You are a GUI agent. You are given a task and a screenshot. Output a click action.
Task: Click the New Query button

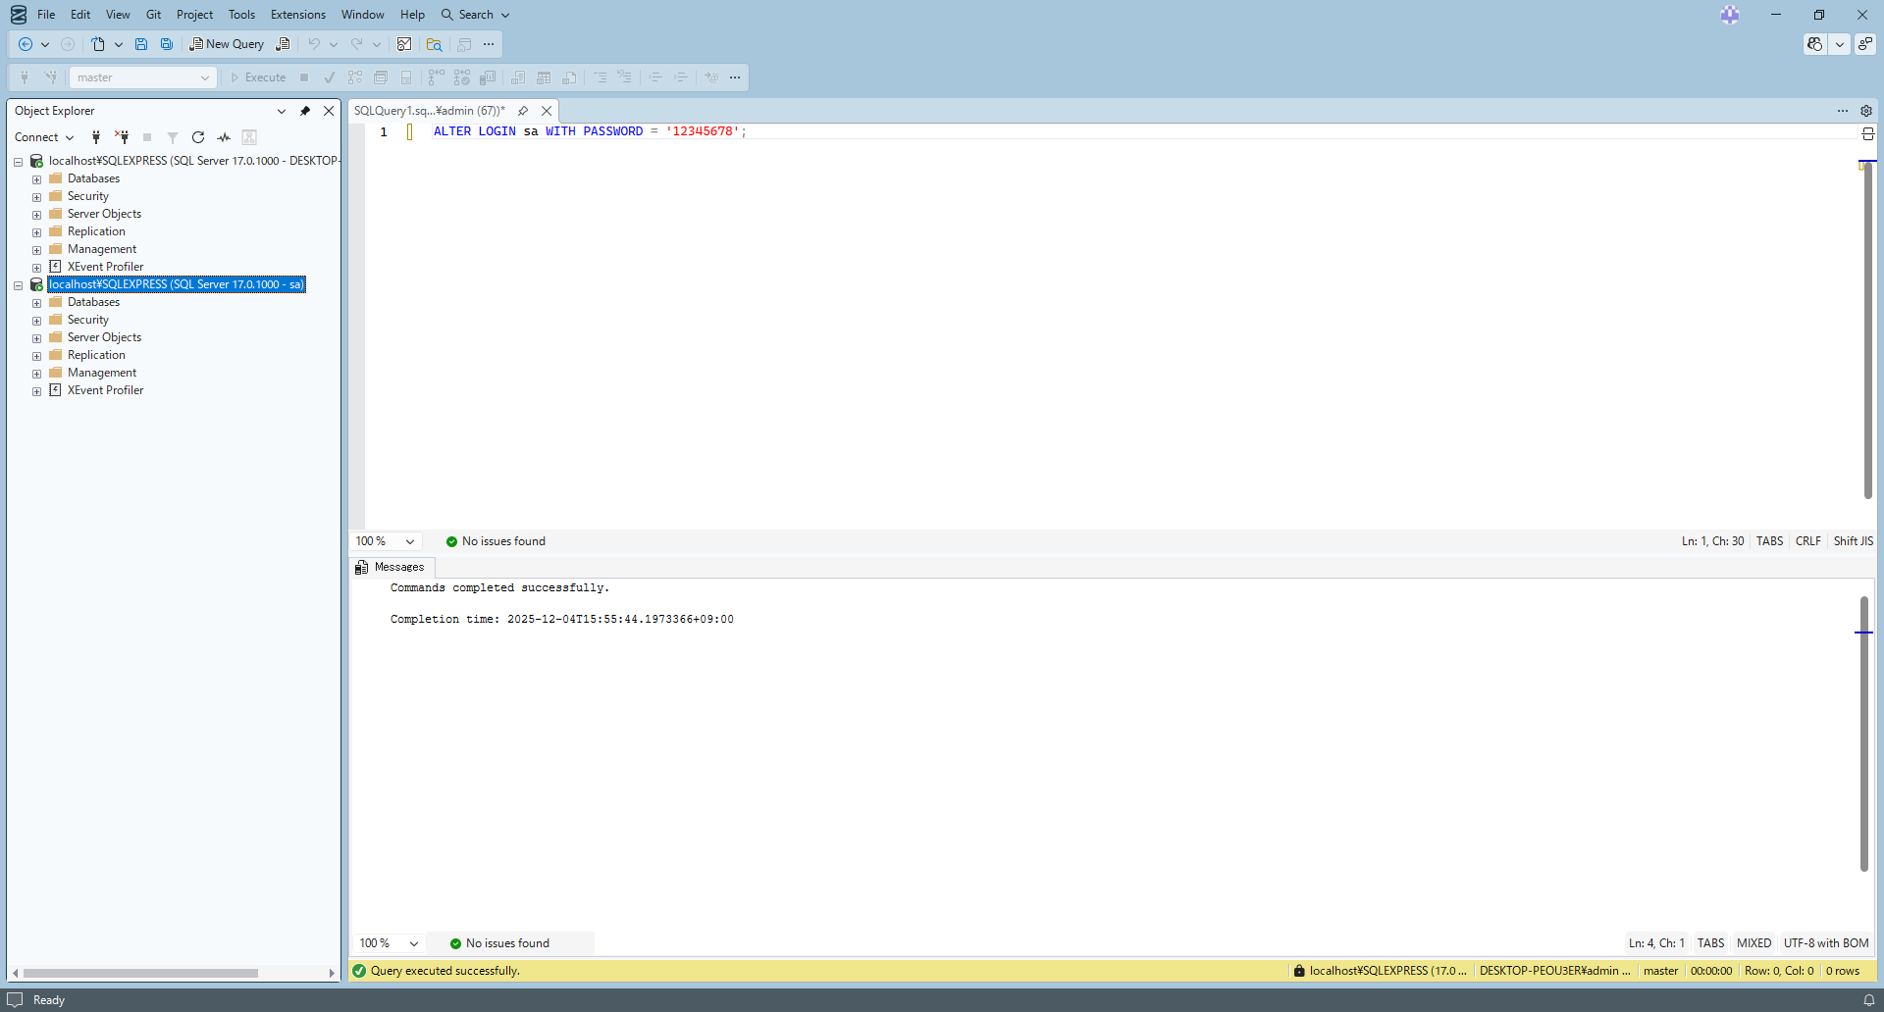(227, 44)
